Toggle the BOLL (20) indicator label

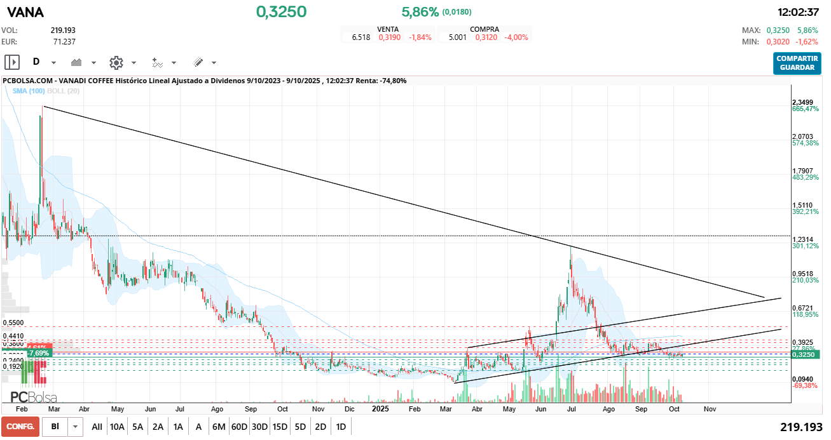click(x=63, y=91)
